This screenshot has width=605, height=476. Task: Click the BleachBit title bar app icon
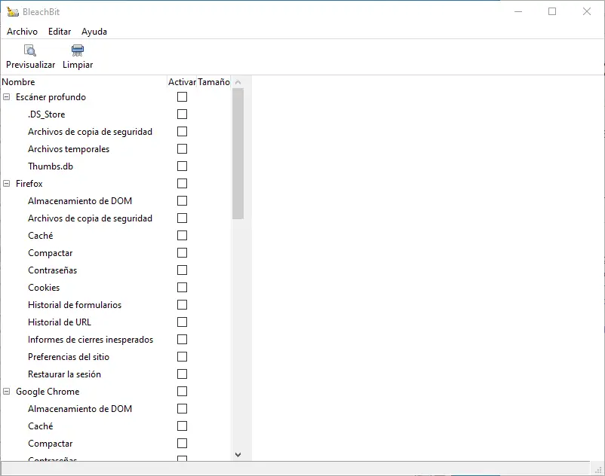coord(12,12)
